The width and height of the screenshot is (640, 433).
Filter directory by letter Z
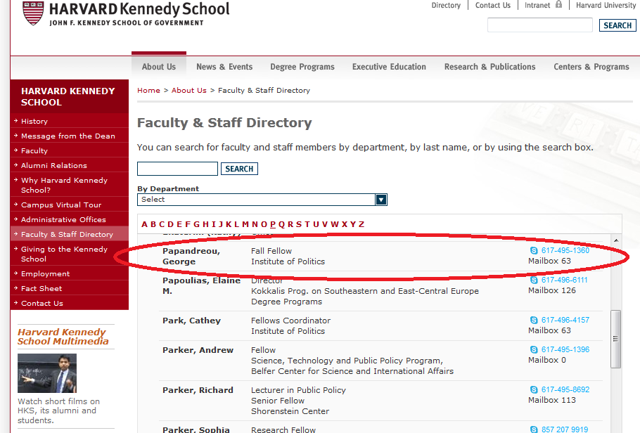[x=361, y=224]
